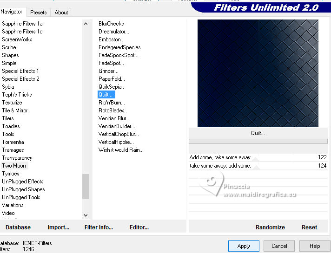Select Teph's Tricks category

[17, 95]
